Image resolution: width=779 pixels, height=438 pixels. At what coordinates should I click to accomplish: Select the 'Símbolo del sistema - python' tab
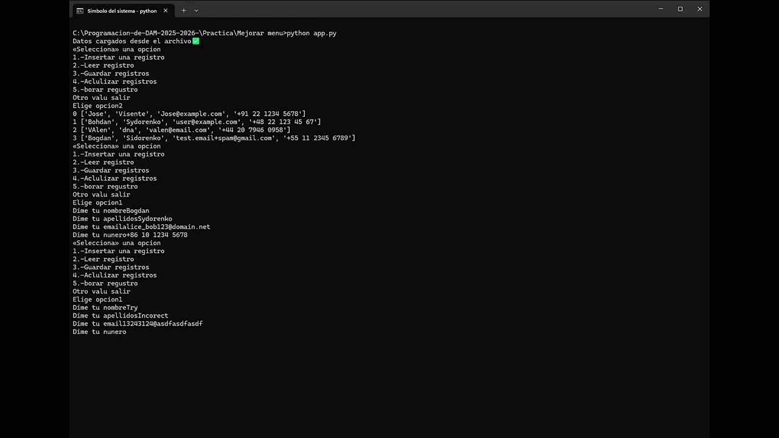[x=123, y=10]
